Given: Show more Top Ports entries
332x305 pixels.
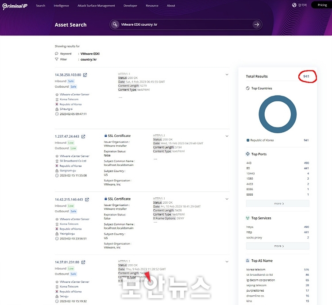Looking at the screenshot, I should tap(278, 204).
